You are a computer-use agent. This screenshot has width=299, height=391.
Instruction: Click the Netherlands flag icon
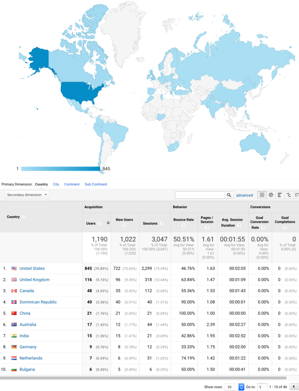tap(14, 358)
